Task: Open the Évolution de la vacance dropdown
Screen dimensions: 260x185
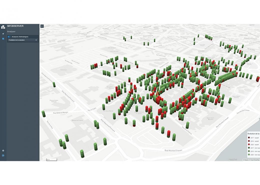Action: click(x=23, y=40)
